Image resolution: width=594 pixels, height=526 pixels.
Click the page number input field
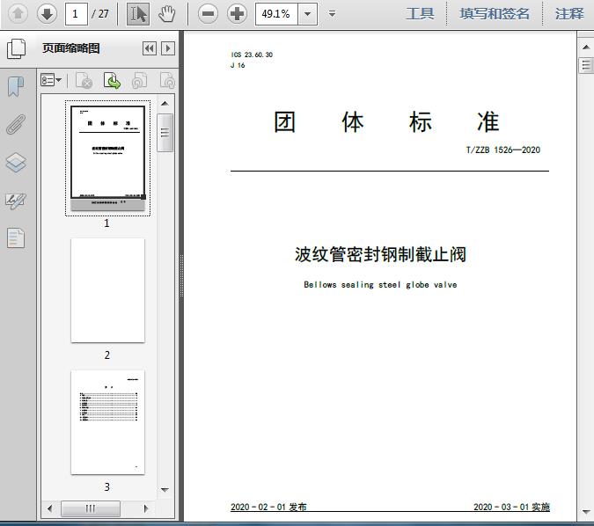pyautogui.click(x=77, y=14)
